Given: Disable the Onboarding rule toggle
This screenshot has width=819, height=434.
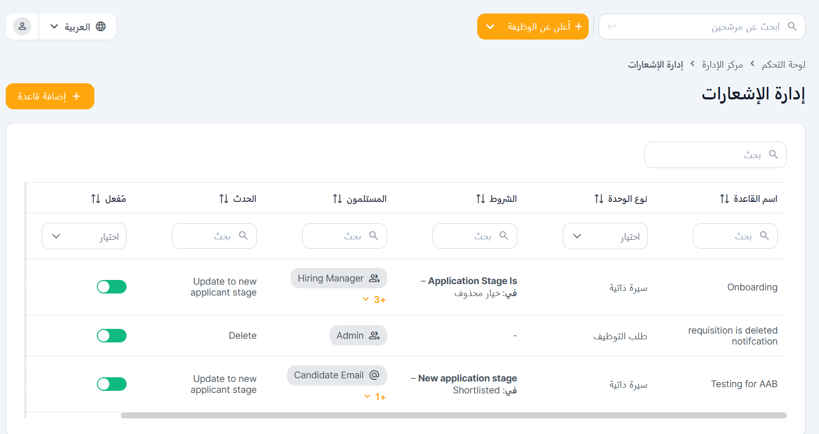Looking at the screenshot, I should coord(111,287).
